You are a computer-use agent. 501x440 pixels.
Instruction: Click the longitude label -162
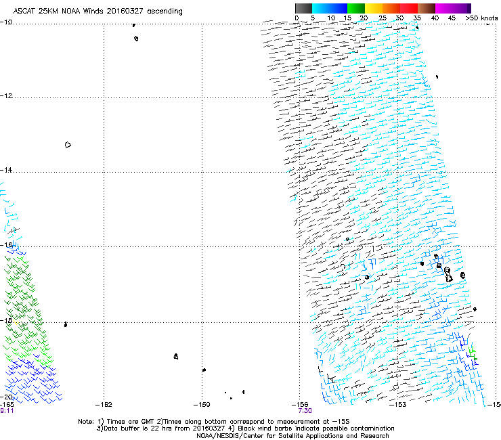coord(104,405)
